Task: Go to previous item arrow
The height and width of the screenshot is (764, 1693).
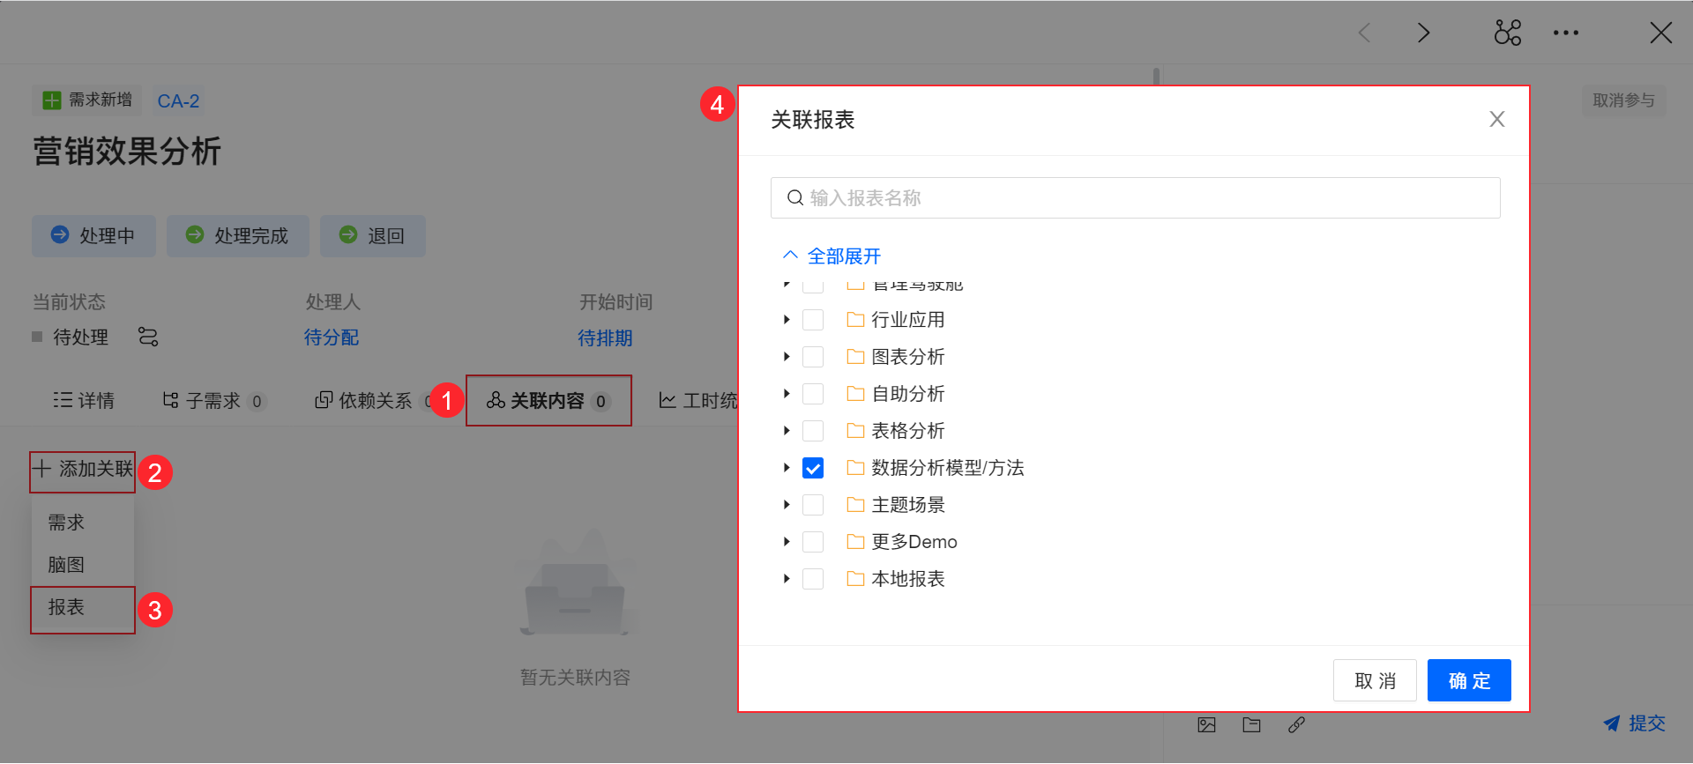Action: click(x=1364, y=33)
